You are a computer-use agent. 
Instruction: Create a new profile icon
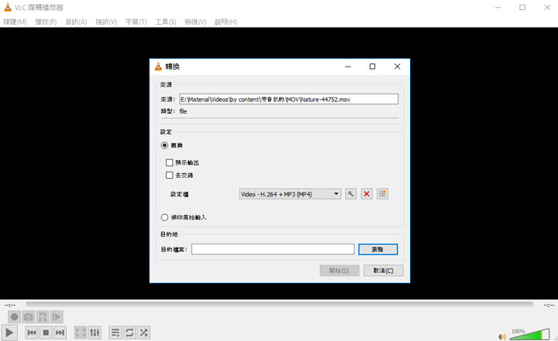(x=382, y=194)
